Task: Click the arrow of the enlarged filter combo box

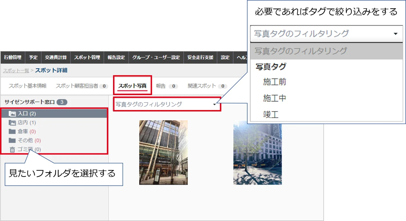Action: 396,34
